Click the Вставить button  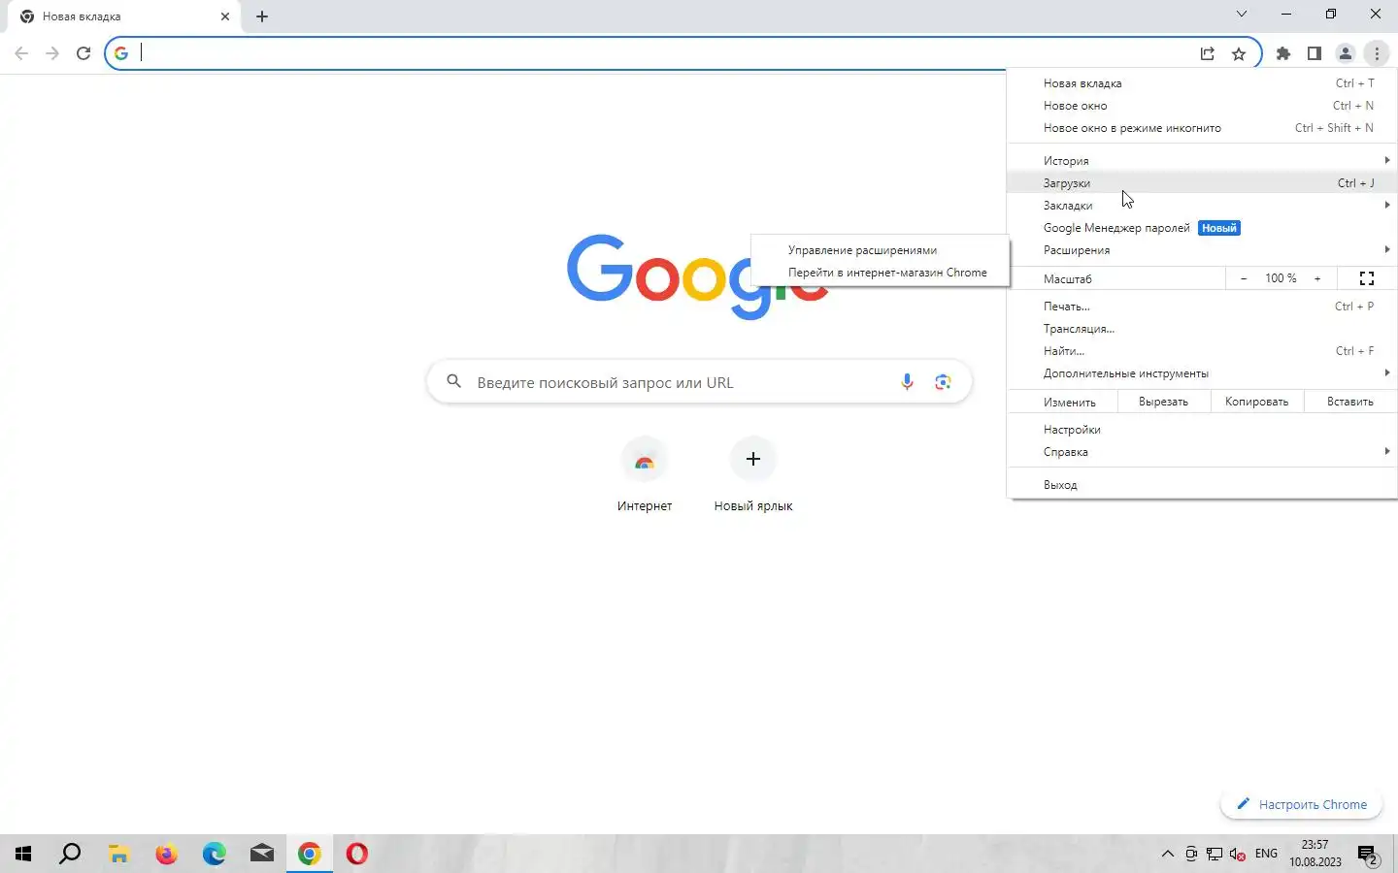pos(1349,402)
